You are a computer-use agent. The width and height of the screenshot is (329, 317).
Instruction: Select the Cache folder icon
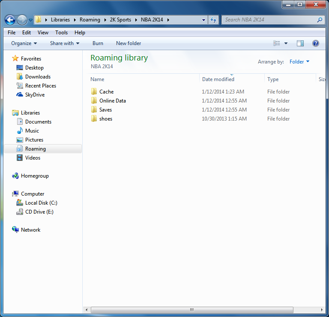94,91
